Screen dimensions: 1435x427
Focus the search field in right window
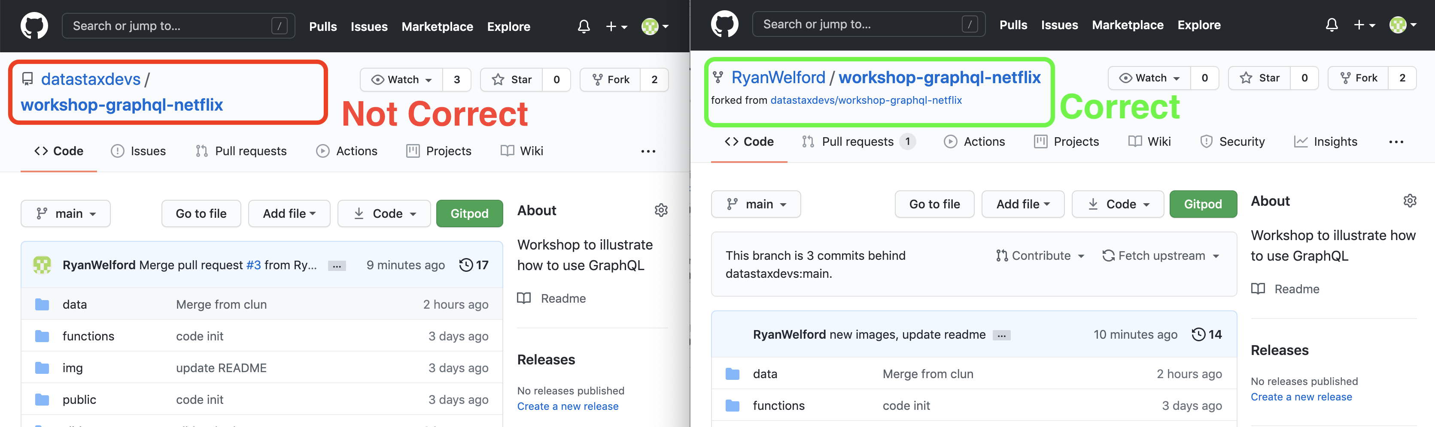coord(869,24)
